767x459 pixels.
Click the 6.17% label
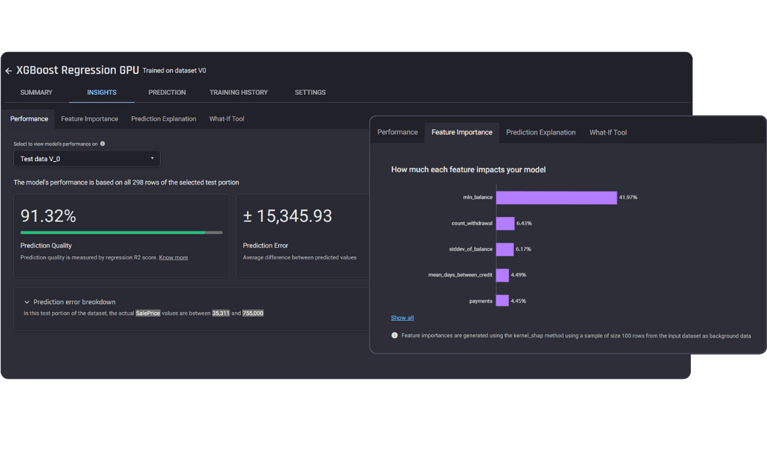[524, 249]
